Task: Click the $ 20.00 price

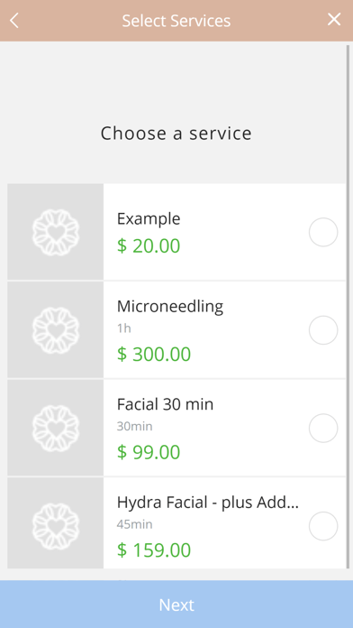Action: [149, 246]
